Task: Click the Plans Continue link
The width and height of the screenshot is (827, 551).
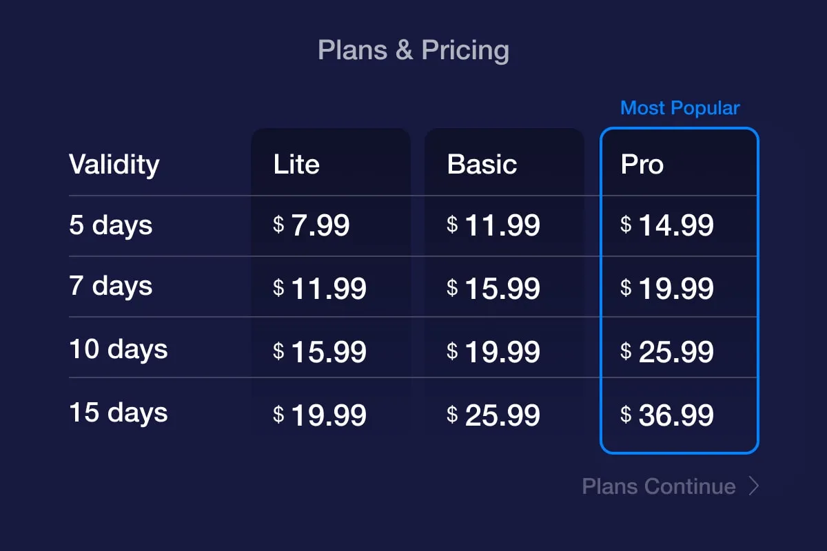Action: (x=659, y=486)
